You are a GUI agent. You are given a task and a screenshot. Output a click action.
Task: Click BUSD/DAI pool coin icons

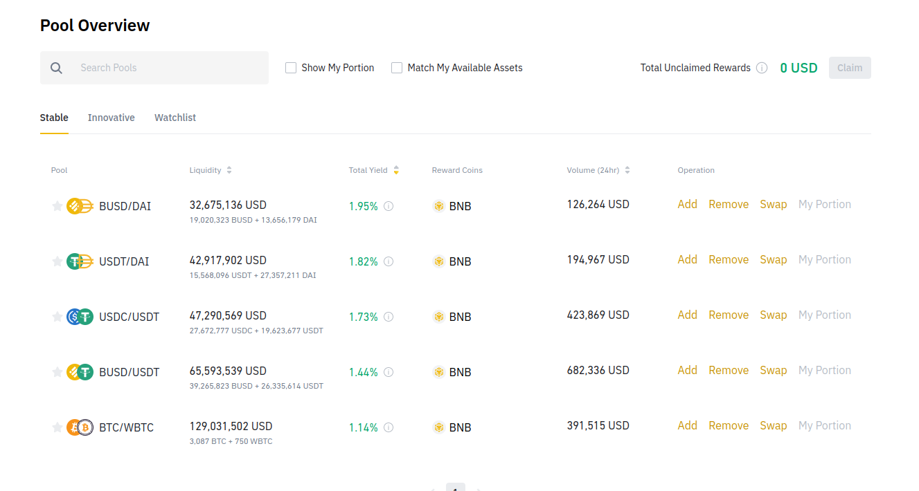(x=80, y=206)
